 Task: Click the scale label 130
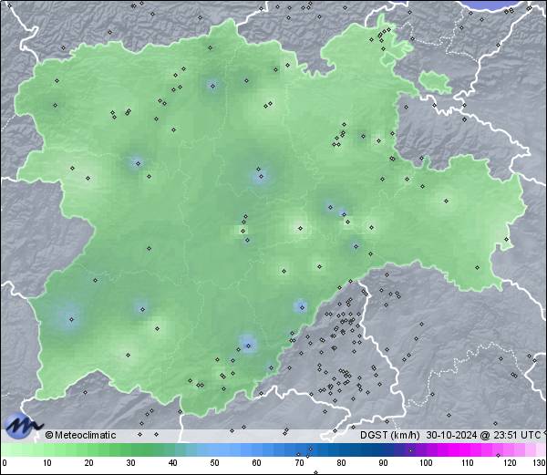pyautogui.click(x=540, y=463)
